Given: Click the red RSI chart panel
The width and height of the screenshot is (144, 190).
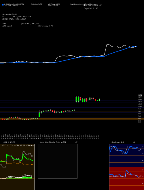Looking at the screenshot, I should point(126,178).
